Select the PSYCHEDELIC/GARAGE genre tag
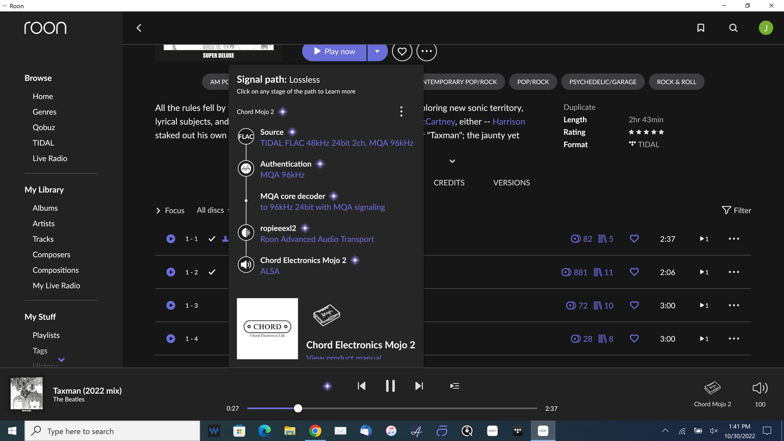784x441 pixels. [x=603, y=82]
